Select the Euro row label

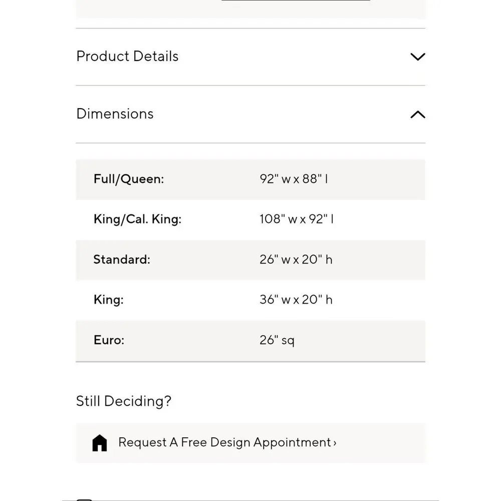coord(109,340)
